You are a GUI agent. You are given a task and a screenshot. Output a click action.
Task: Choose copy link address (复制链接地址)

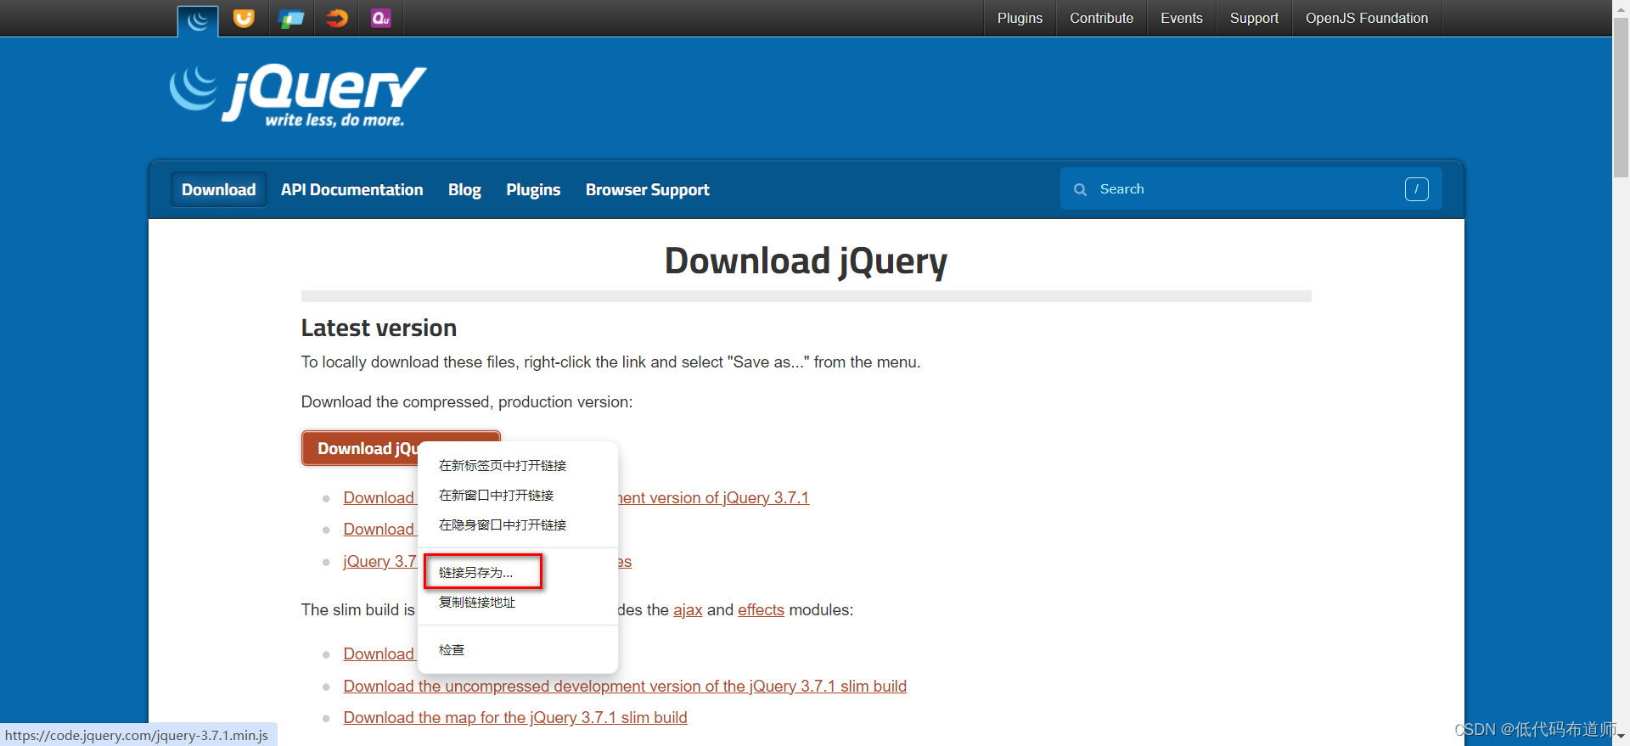click(517, 602)
